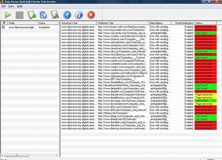Select dirbay.com publisher URL

(122, 116)
